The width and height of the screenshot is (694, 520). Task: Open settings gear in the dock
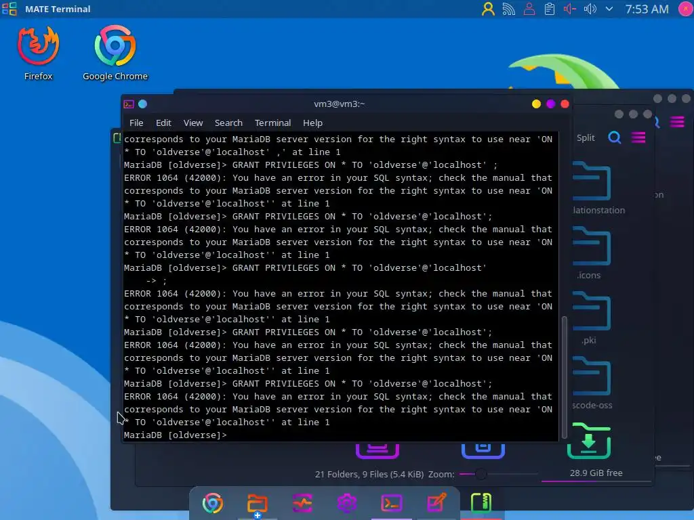click(x=347, y=503)
